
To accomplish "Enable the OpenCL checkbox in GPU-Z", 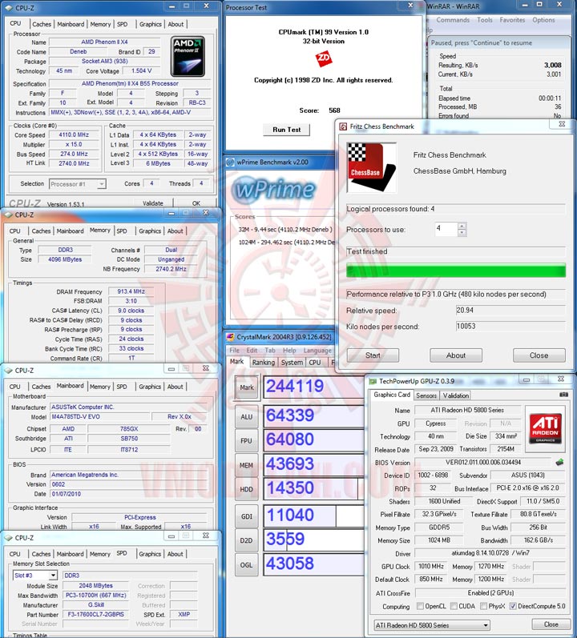I will pos(420,606).
